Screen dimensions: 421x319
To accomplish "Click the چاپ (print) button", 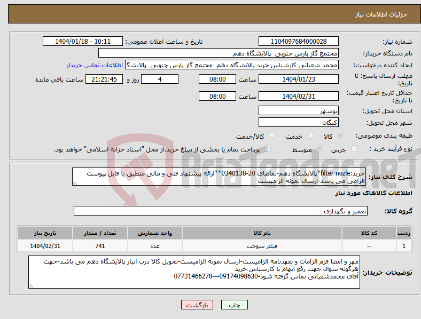I will click(x=235, y=305).
